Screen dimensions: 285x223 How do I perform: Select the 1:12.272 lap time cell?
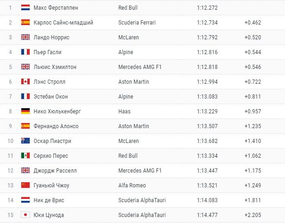click(x=207, y=7)
